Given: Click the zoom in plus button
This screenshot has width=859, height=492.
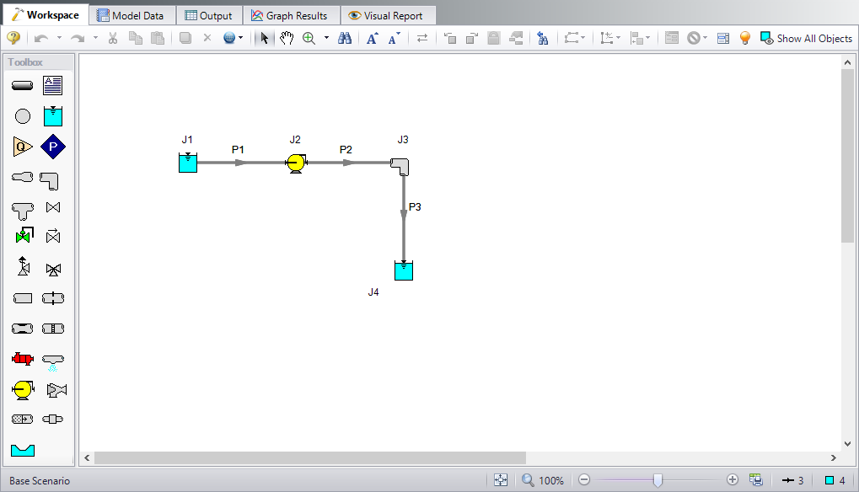Looking at the screenshot, I should pos(732,480).
